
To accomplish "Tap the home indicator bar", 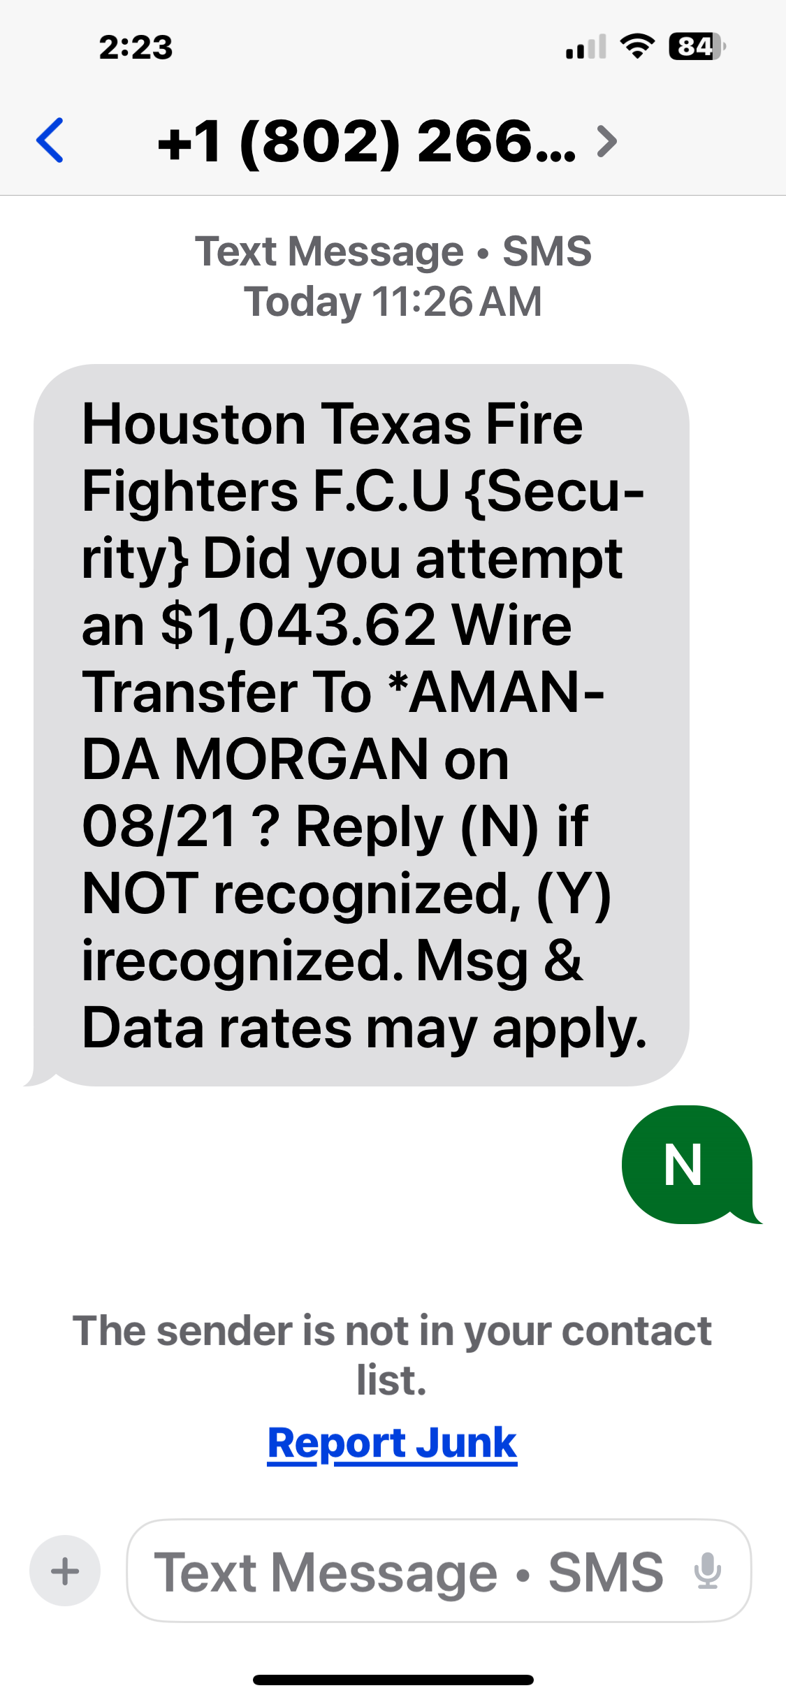I will click(x=393, y=1679).
